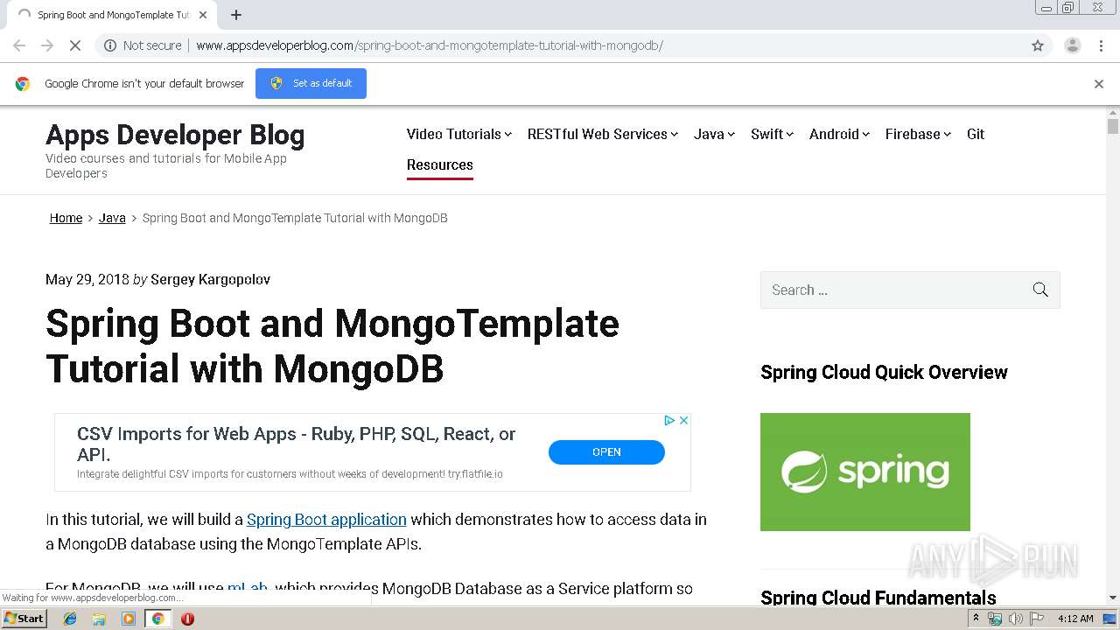1120x630 pixels.
Task: Open the CSV Imports for Web Apps ad headline
Action: (296, 444)
